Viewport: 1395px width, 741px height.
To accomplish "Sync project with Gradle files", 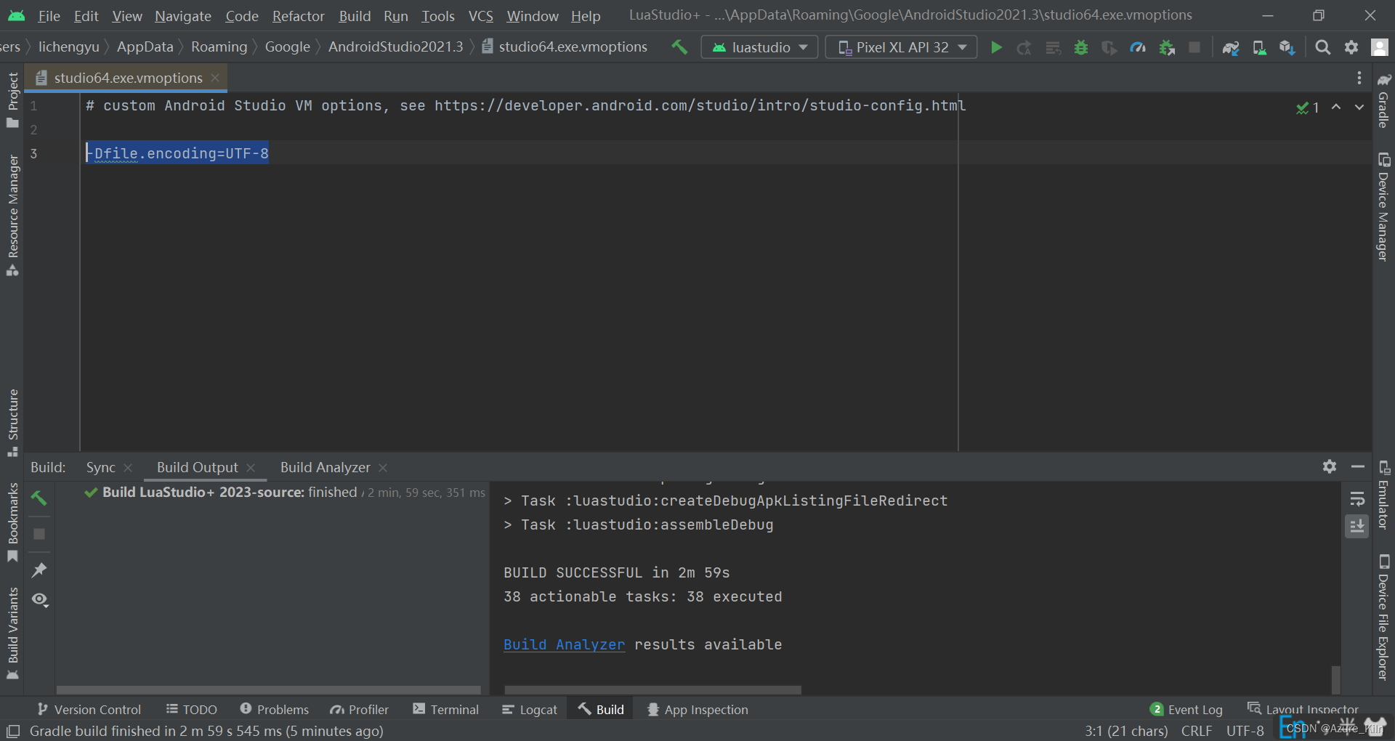I will (1231, 46).
